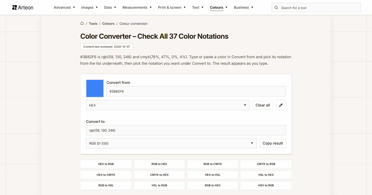372x195 pixels.
Task: Click the Colour conversion breadcrumb text
Action: coord(134,24)
